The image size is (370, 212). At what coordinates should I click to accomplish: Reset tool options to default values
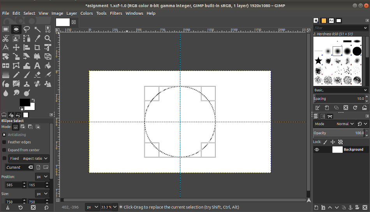point(46,207)
